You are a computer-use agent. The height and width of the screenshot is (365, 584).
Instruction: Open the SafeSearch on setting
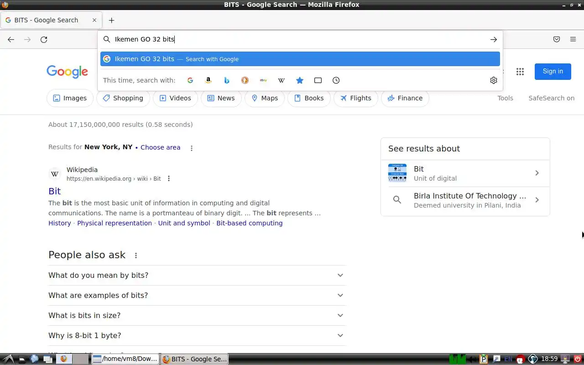(551, 98)
